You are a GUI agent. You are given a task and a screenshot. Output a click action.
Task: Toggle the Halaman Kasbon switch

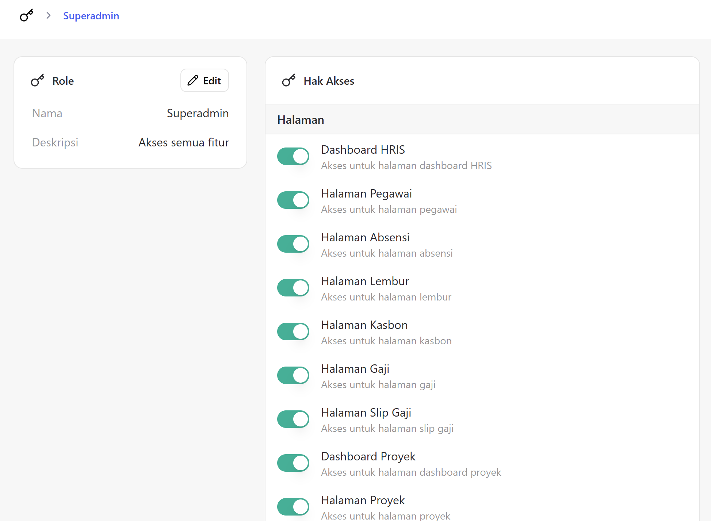click(x=293, y=332)
